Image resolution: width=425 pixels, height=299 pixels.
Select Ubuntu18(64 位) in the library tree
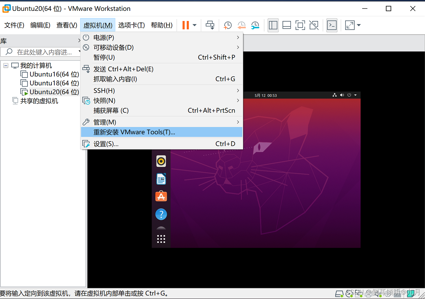pyautogui.click(x=54, y=83)
